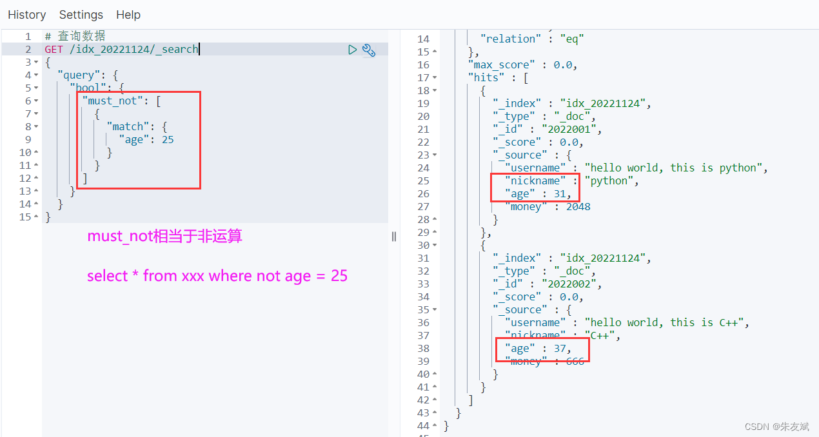Click the "money" : 666 line
This screenshot has width=819, height=437.
tap(545, 362)
